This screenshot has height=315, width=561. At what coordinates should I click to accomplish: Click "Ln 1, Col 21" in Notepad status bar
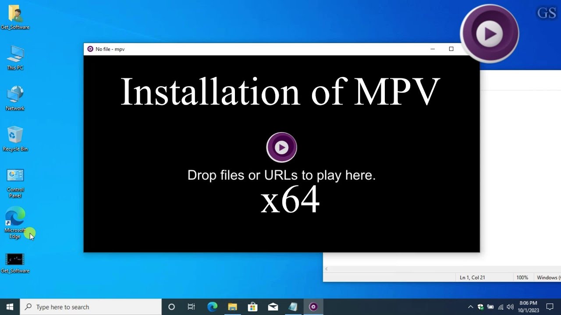tap(472, 277)
